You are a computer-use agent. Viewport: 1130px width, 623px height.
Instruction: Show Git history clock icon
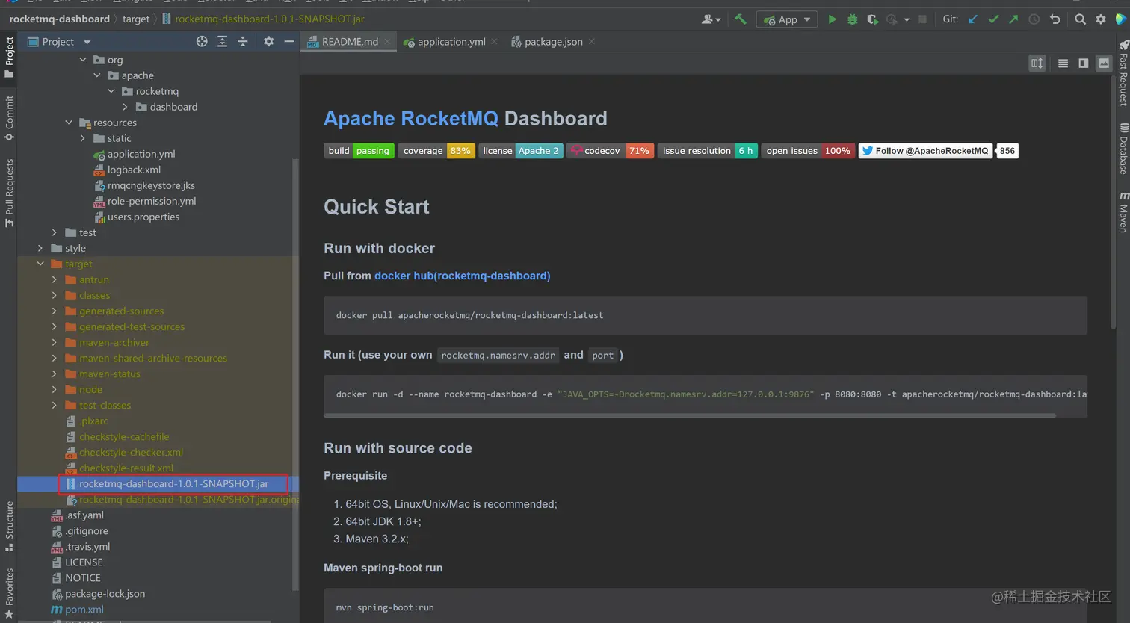1034,19
